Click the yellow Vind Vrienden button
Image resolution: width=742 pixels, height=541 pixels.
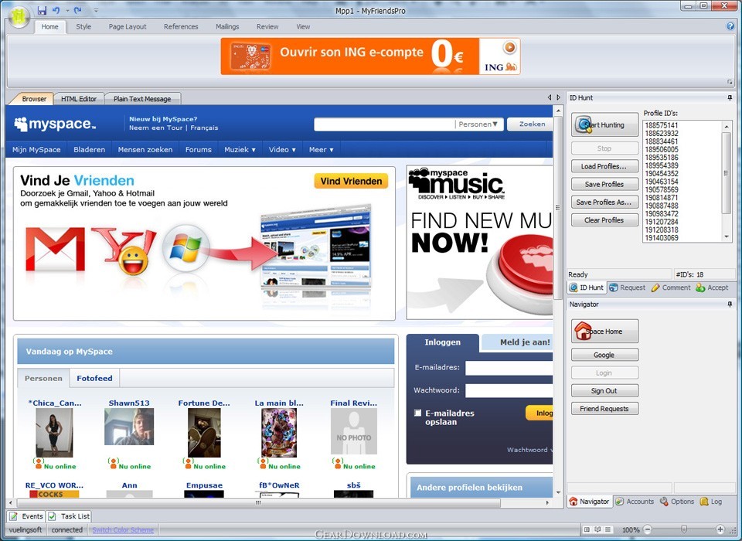tap(351, 182)
